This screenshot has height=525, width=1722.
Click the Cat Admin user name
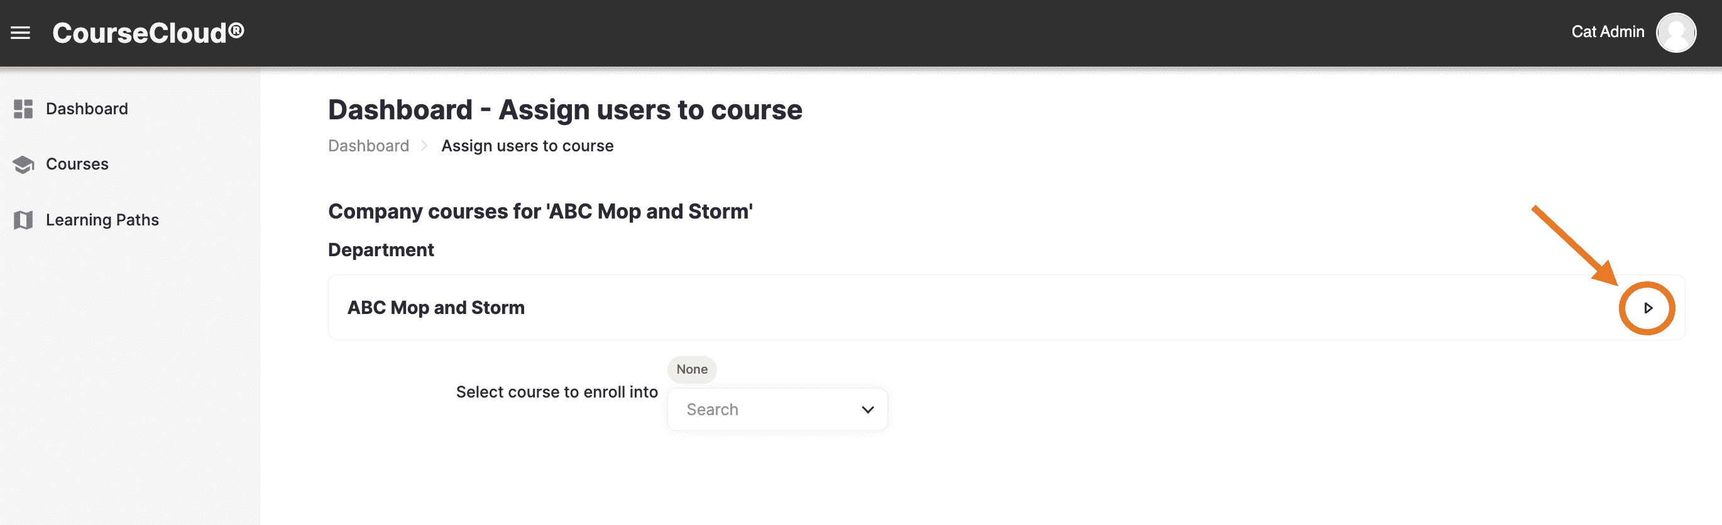(x=1607, y=31)
